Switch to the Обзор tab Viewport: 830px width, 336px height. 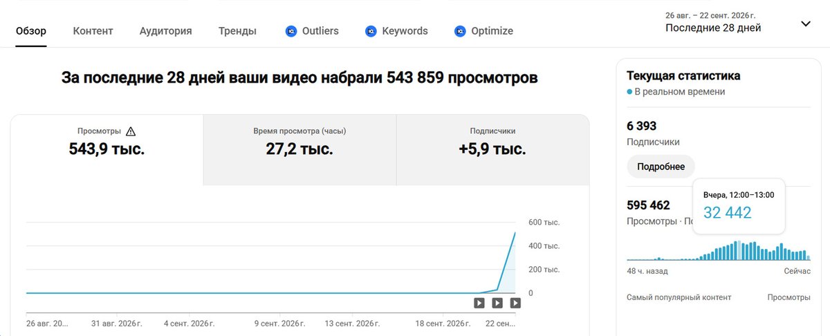tap(31, 31)
